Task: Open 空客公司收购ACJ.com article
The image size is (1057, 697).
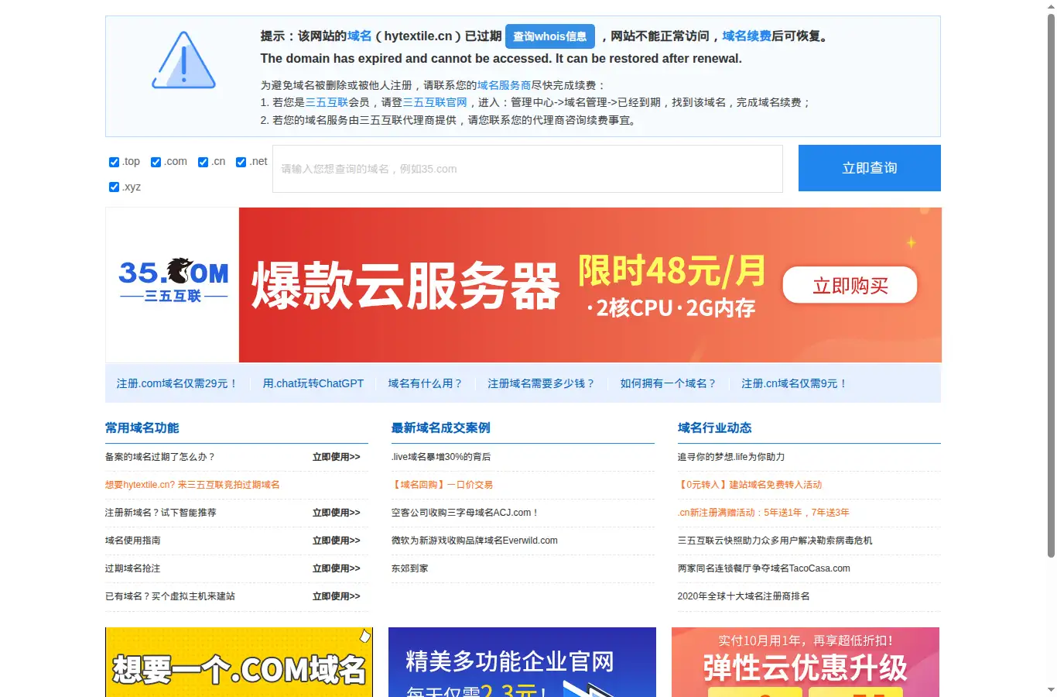Action: (465, 513)
